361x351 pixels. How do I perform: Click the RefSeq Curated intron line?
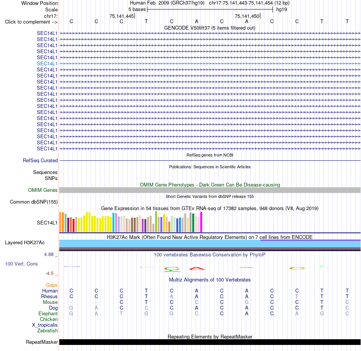pyautogui.click(x=210, y=160)
